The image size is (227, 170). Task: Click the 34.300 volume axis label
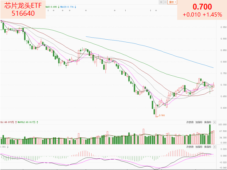[223, 138]
